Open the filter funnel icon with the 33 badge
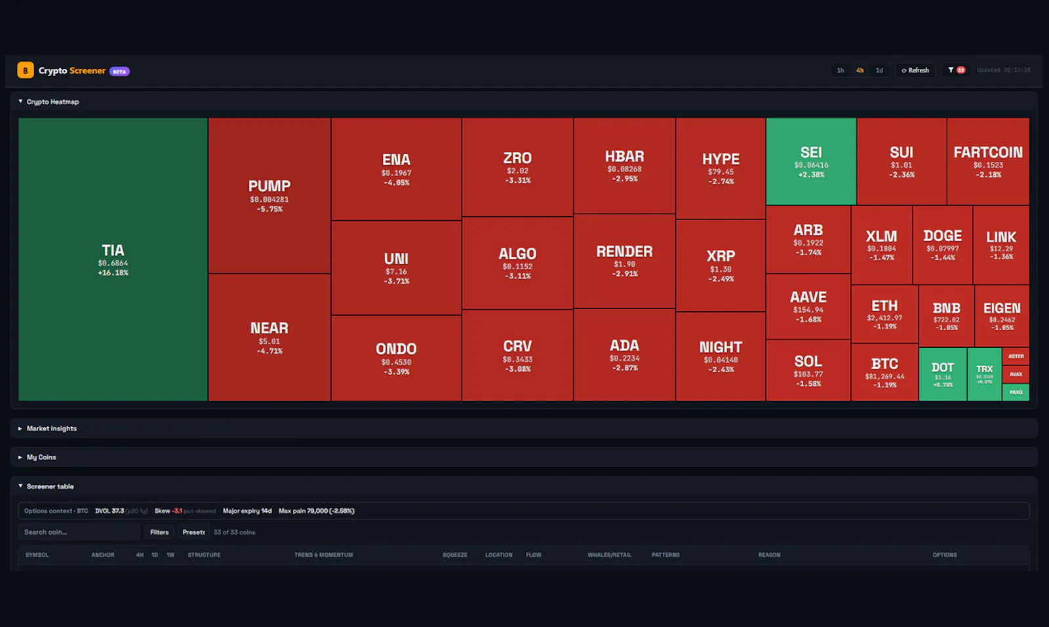The width and height of the screenshot is (1049, 627). click(957, 70)
